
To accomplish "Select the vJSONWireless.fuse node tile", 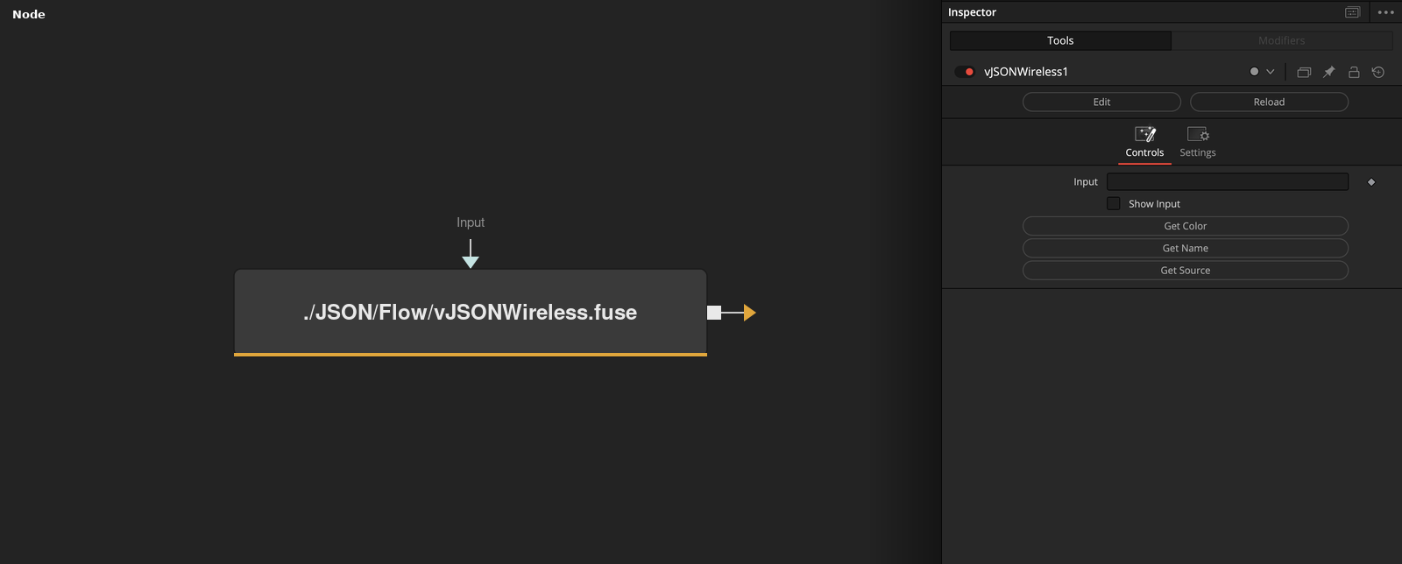I will (x=471, y=313).
